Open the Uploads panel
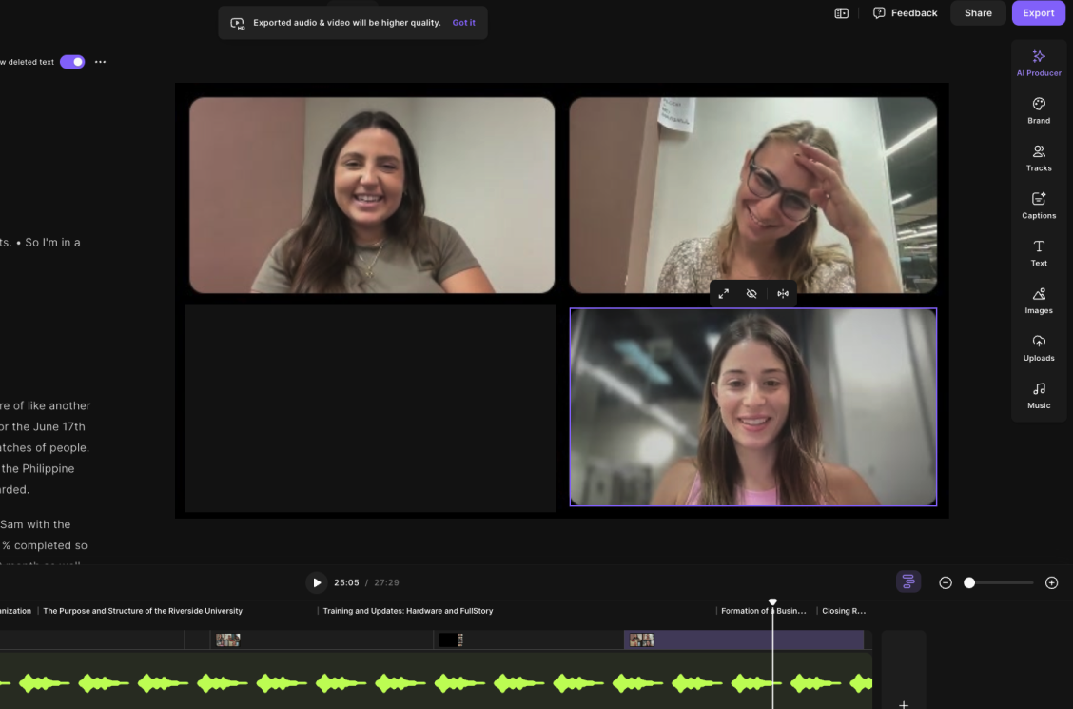The height and width of the screenshot is (709, 1073). pyautogui.click(x=1039, y=348)
